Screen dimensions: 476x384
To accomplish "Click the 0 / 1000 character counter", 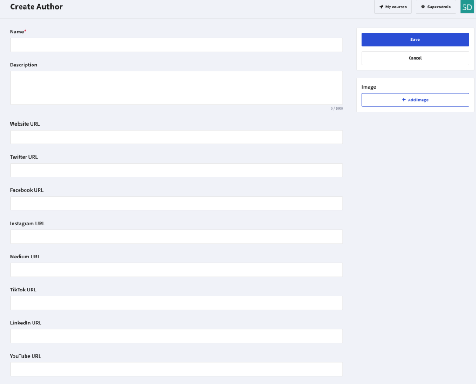I will (x=337, y=108).
